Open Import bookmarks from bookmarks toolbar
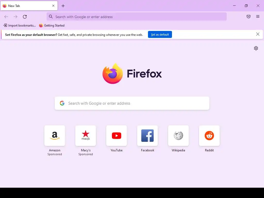The height and width of the screenshot is (198, 264). point(20,26)
